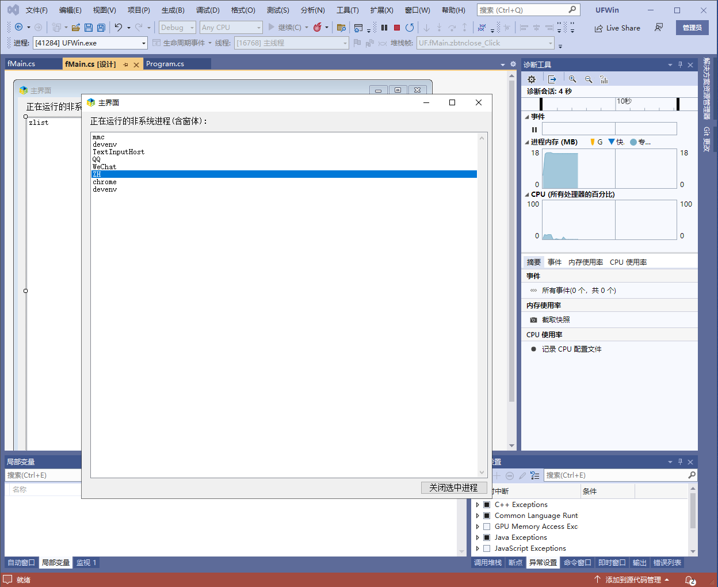Click the exception settings vertical scrollbar
The image size is (718, 587).
693,520
